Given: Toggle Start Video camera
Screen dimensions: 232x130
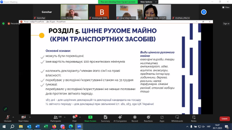Looking at the screenshot, I should tap(23, 118).
